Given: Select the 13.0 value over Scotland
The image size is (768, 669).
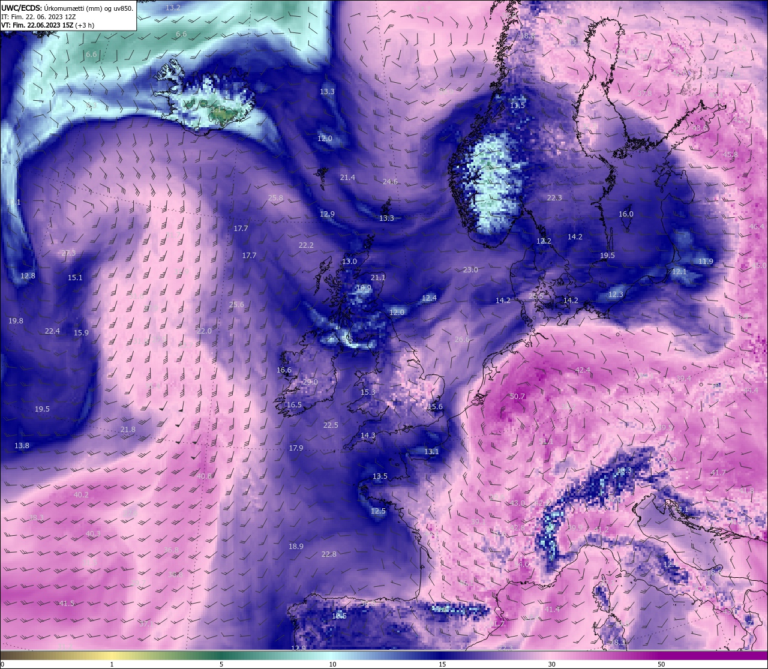Looking at the screenshot, I should 349,262.
